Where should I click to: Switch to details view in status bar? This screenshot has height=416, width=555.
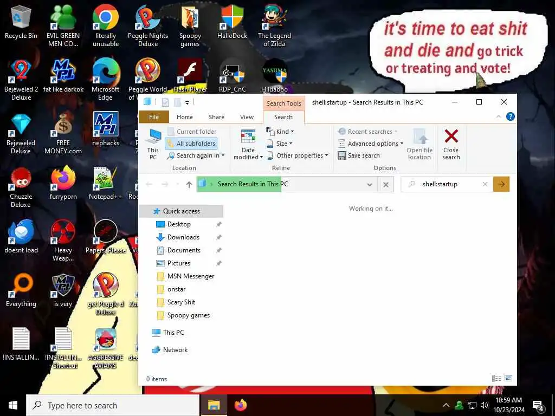(x=496, y=379)
